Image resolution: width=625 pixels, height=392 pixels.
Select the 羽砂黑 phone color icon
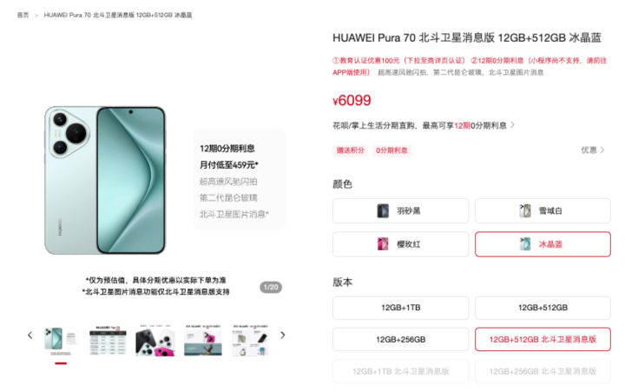[383, 210]
